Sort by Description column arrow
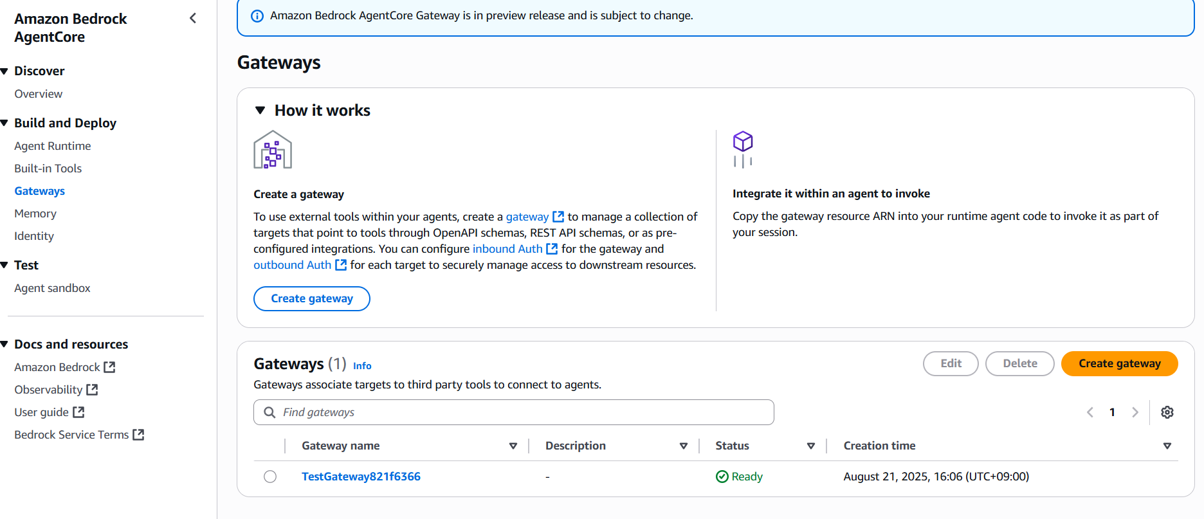 [684, 446]
